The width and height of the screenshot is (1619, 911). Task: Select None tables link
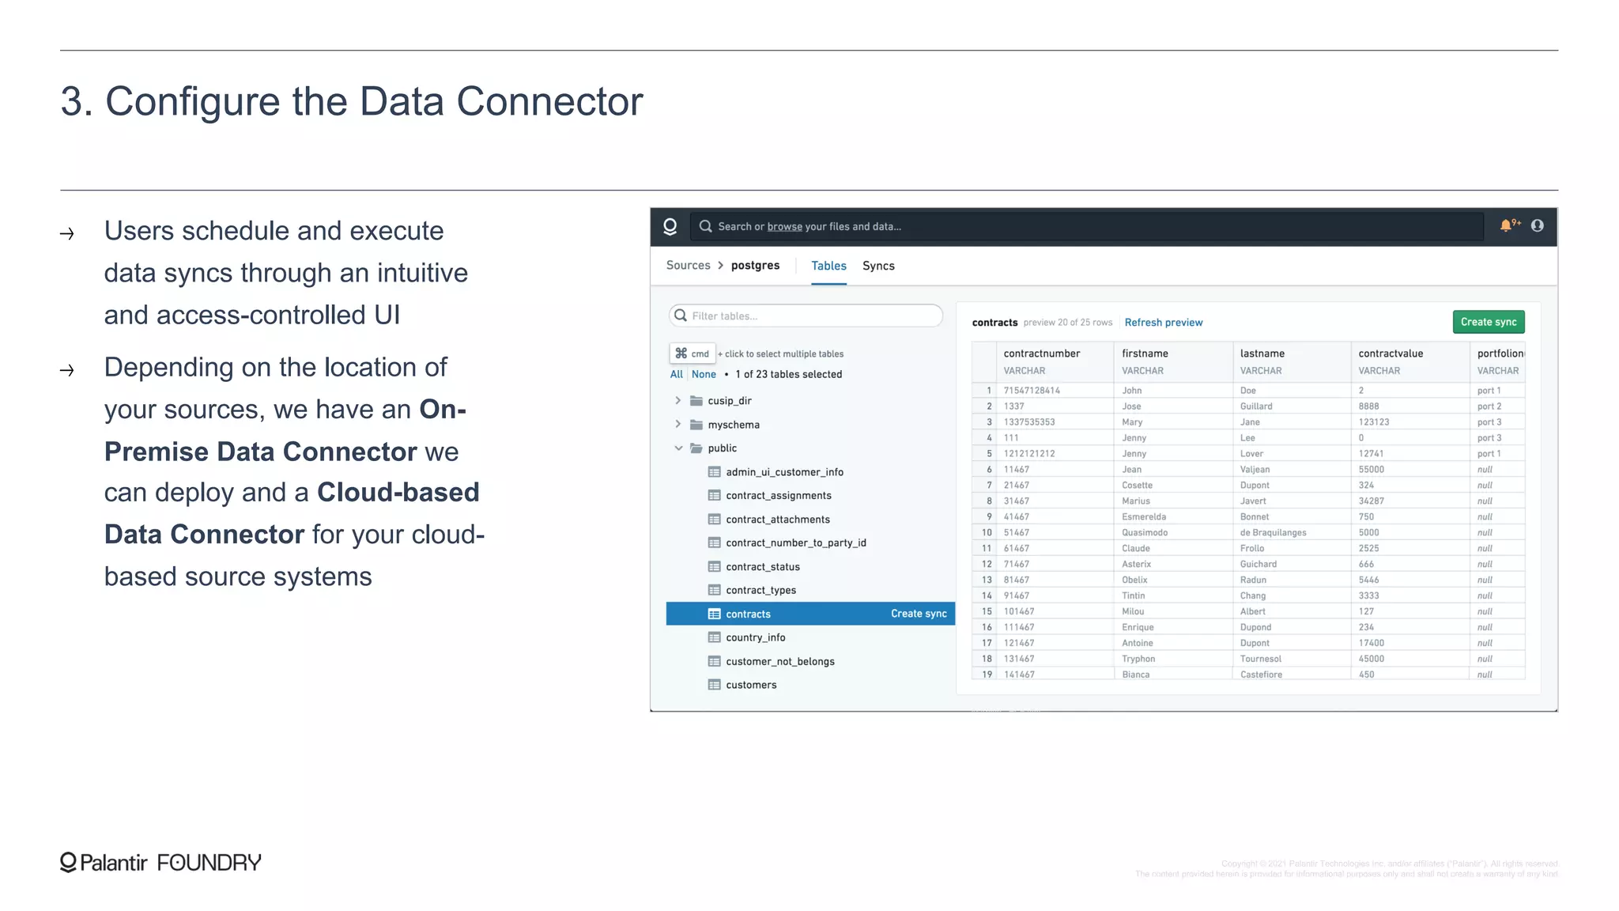[x=704, y=375]
